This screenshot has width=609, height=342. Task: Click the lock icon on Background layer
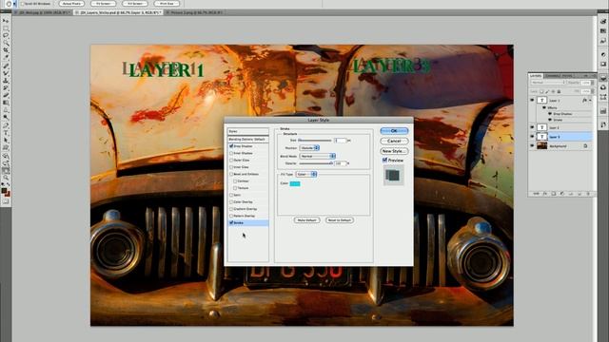(585, 146)
